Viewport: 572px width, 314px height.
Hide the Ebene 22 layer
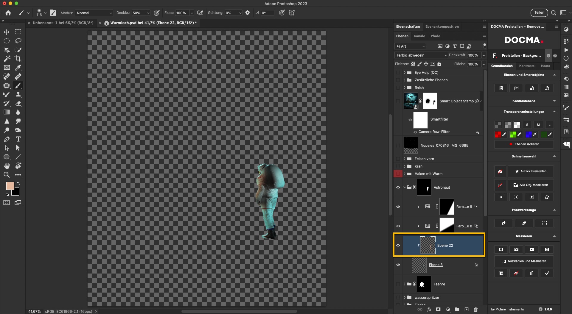(398, 246)
